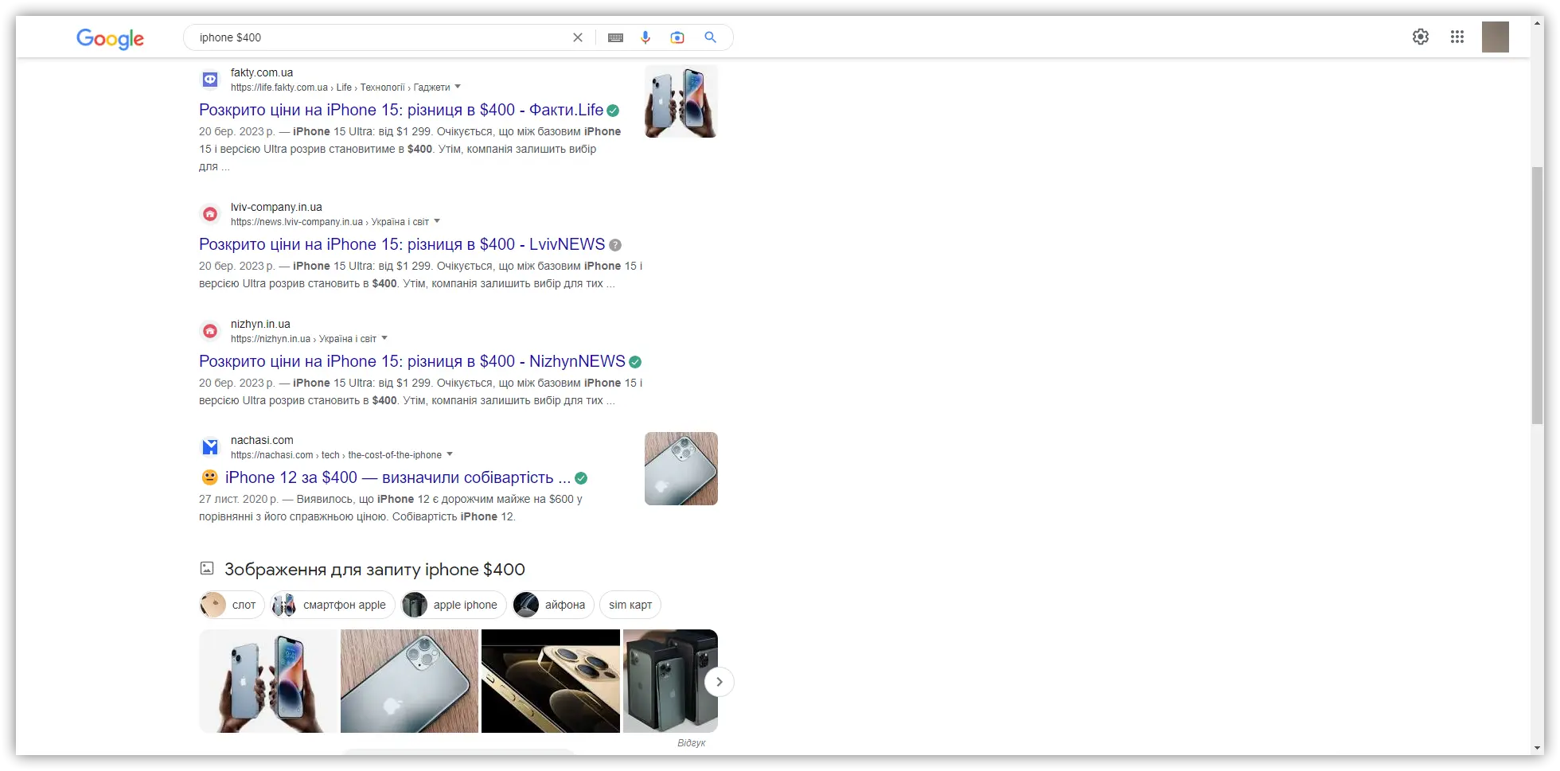Click the green verified badge on Факти.Life result
Screen dimensions: 1560x771
613,111
